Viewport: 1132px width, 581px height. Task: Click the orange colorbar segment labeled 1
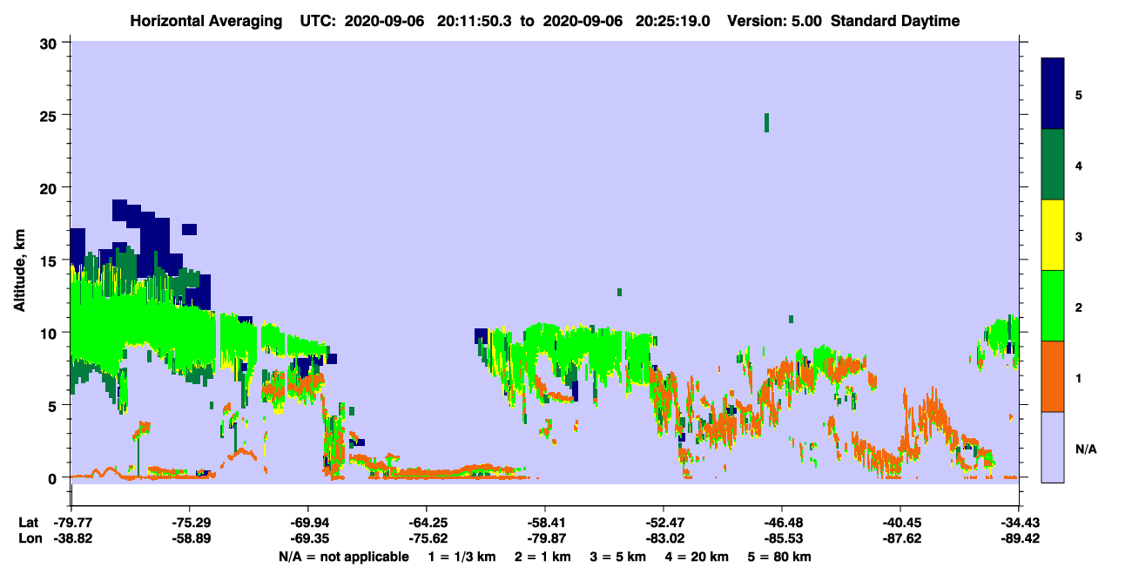tap(1053, 376)
